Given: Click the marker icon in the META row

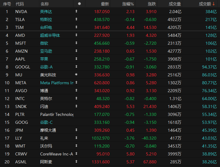Looking at the screenshot, I should point(76,82).
